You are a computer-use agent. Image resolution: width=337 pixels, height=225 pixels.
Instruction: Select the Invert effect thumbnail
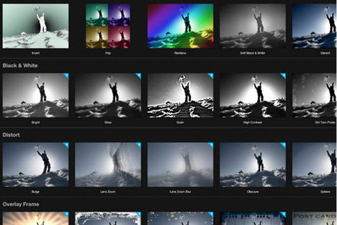(35, 26)
